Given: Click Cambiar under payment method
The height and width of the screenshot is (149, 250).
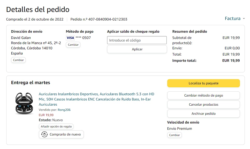Looking at the screenshot, I should coord(73,45).
